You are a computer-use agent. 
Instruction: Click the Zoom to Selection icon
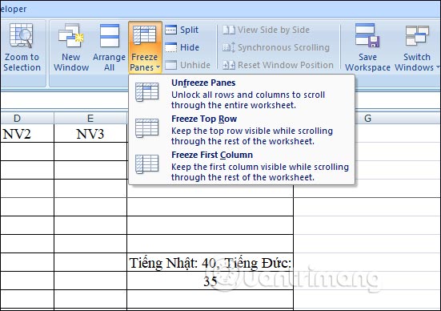(x=22, y=36)
